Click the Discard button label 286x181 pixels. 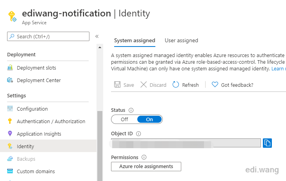[x=158, y=85]
